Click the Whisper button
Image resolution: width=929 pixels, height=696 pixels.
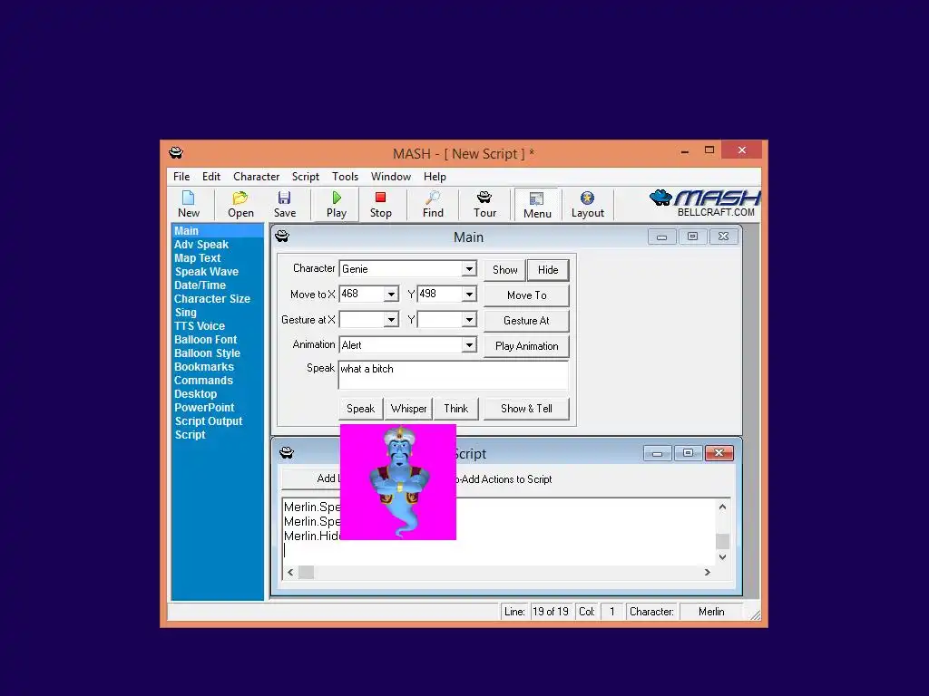coord(408,409)
